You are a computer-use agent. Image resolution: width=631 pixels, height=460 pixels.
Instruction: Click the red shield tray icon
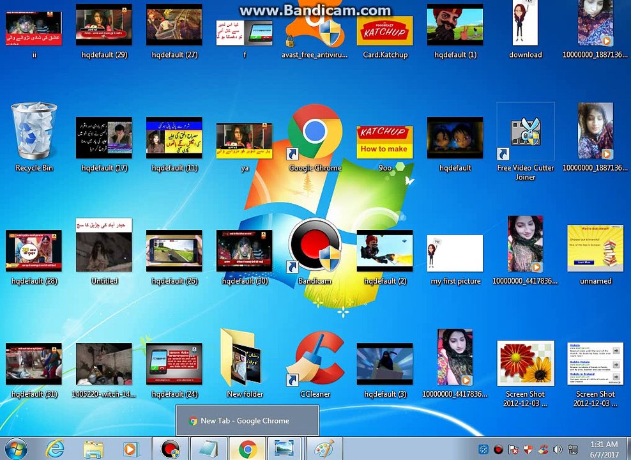click(528, 450)
